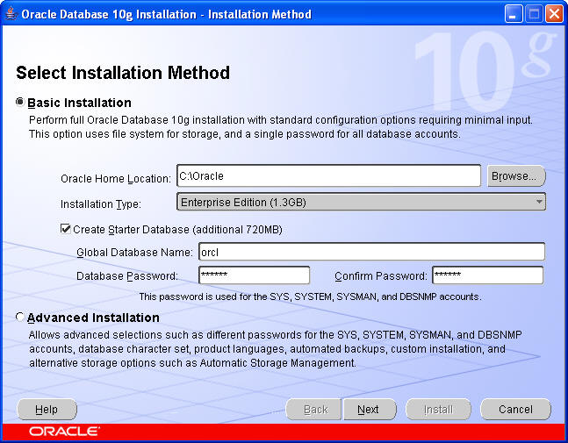The image size is (568, 443).
Task: Open the Help for the installer
Action: pos(47,410)
